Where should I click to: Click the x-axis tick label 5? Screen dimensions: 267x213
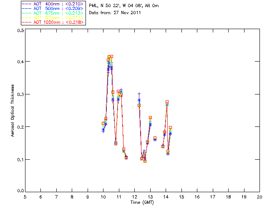coord(25,197)
